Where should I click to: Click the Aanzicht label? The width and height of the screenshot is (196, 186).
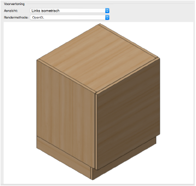(x=11, y=11)
